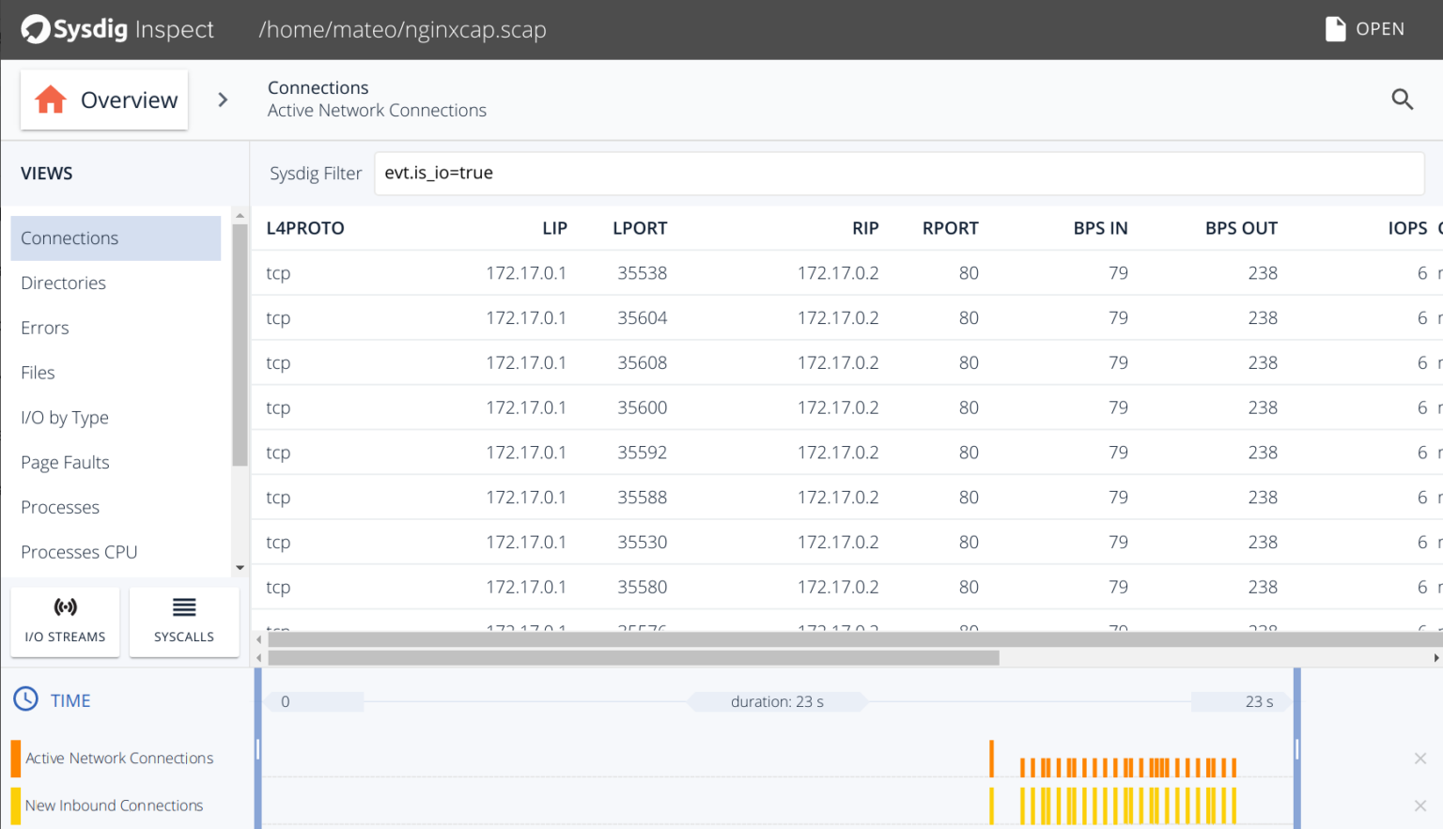Select the Processes CPU view
The image size is (1443, 829).
point(79,551)
